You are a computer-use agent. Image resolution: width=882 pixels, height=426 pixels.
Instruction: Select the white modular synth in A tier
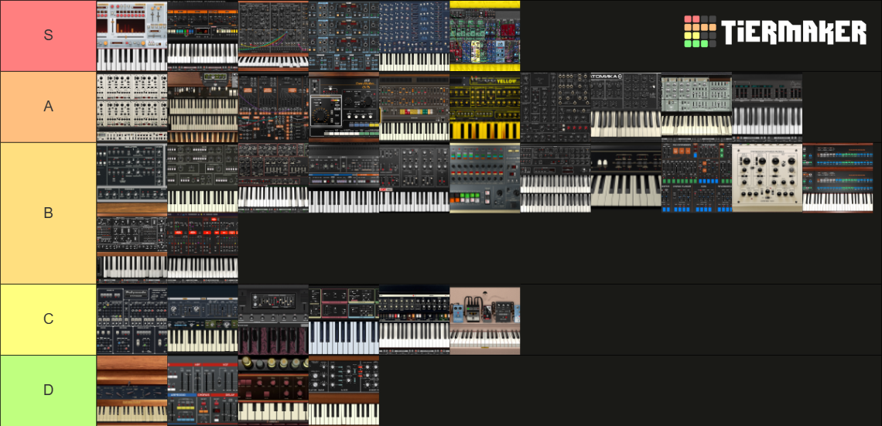(132, 107)
